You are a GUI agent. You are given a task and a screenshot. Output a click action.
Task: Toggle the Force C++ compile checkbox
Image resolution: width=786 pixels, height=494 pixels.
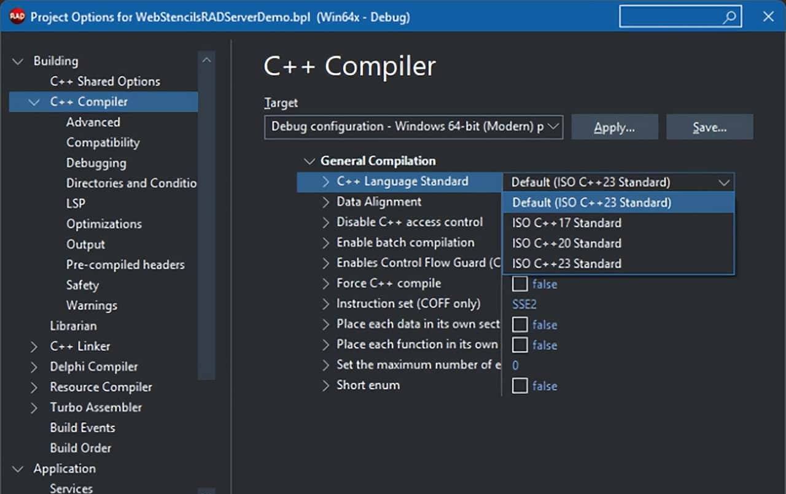(519, 284)
